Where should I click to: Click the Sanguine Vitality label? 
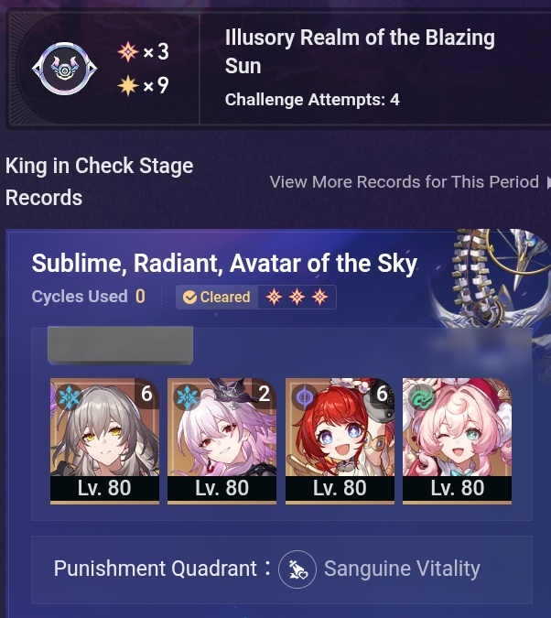(402, 569)
